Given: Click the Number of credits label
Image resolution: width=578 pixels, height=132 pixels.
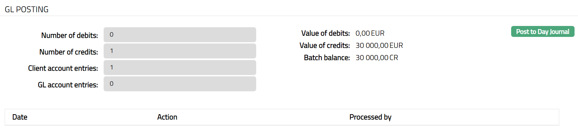Looking at the screenshot, I should tap(68, 52).
